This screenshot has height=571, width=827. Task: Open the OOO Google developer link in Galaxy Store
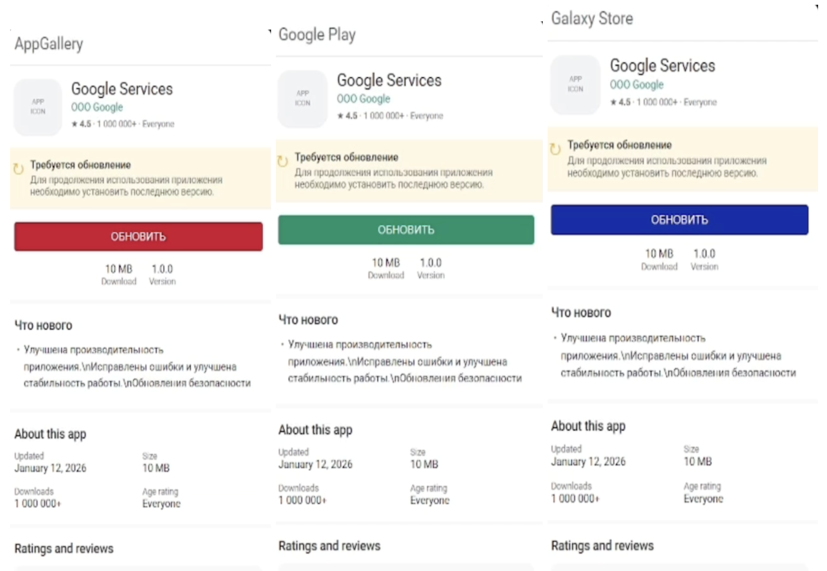coord(637,85)
